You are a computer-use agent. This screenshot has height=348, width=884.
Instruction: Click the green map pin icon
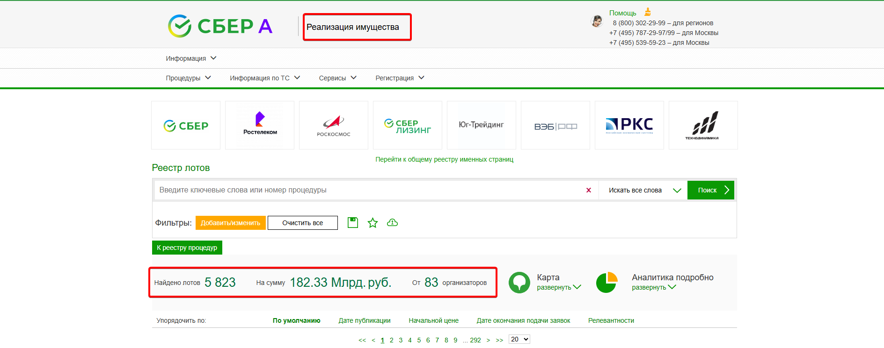click(519, 283)
